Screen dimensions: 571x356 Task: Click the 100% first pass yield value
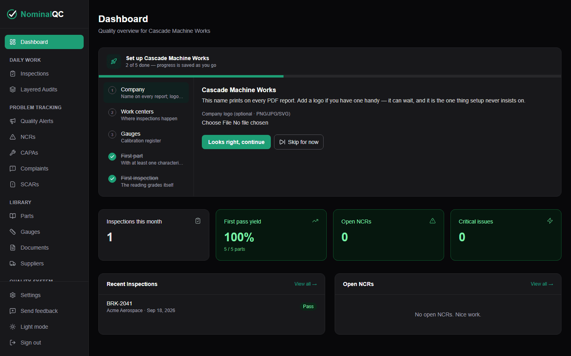coord(239,237)
